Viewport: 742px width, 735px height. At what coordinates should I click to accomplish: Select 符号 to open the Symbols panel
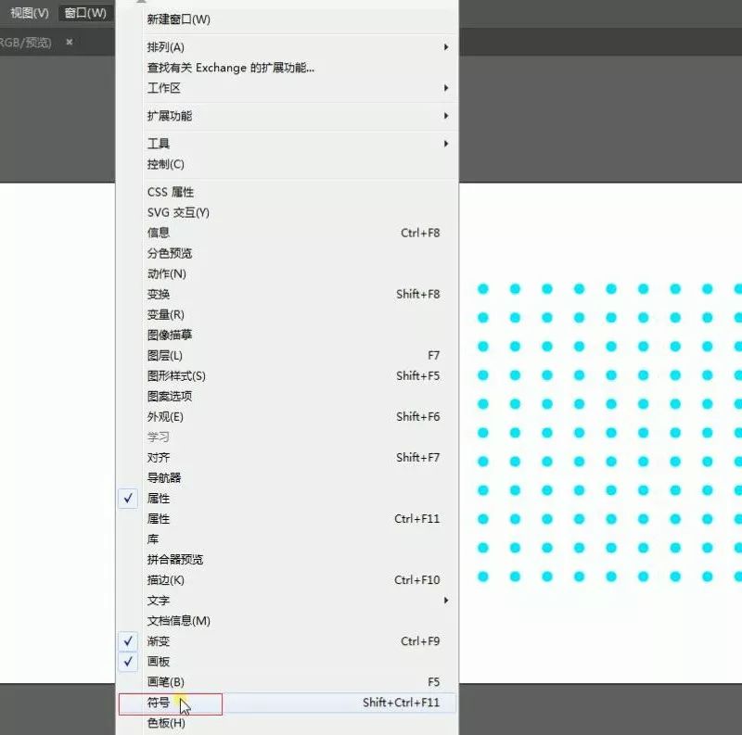pos(159,703)
